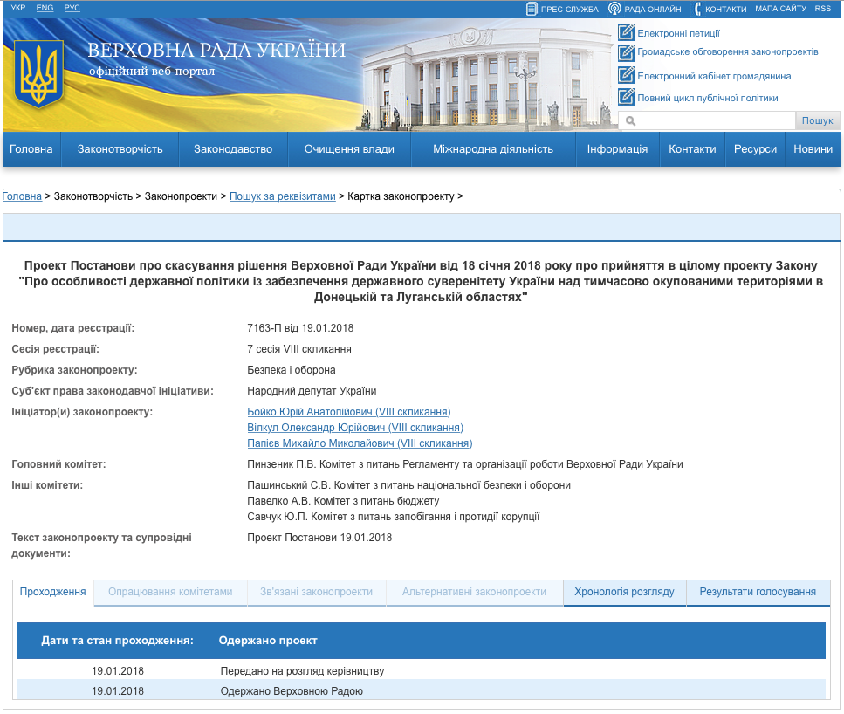Click the phone icon next to Контакти
The width and height of the screenshot is (844, 714).
point(697,9)
